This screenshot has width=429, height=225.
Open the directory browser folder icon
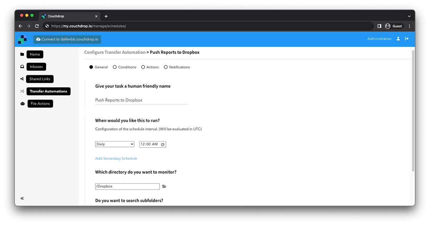pos(164,186)
